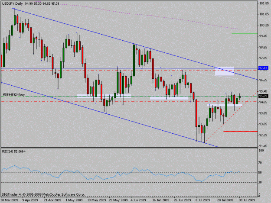Click the 95.09 current price tag
271x203 pixels.
(x=263, y=96)
